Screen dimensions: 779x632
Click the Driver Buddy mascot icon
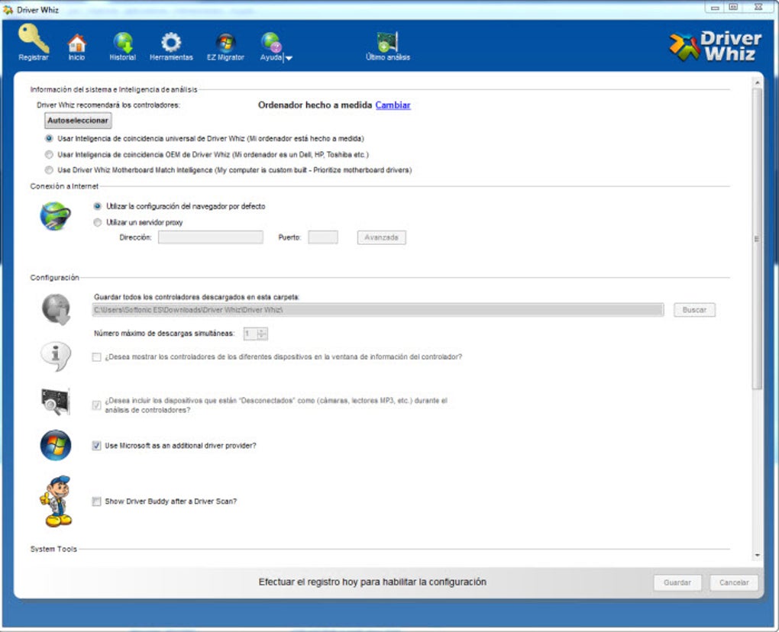[x=57, y=501]
